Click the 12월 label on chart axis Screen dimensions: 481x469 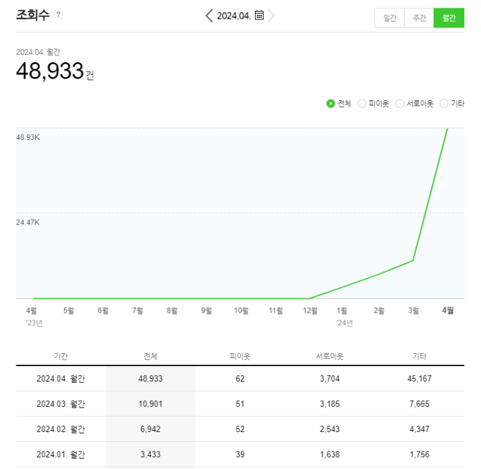coord(310,311)
